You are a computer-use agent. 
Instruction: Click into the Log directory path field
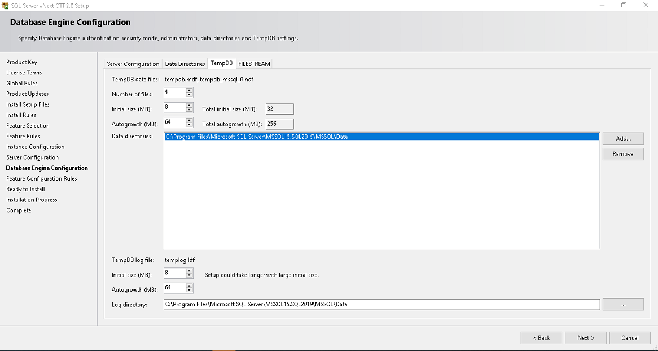click(x=381, y=304)
